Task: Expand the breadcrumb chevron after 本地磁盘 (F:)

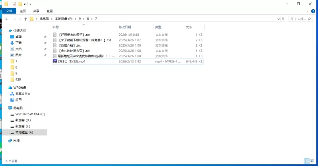Action: tap(76, 19)
